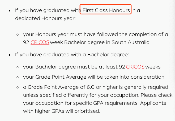Image resolution: width=175 pixels, height=121 pixels.
Task: Click the line 'your Grade Point Average will be taken into consideration'
Action: [x=93, y=77]
